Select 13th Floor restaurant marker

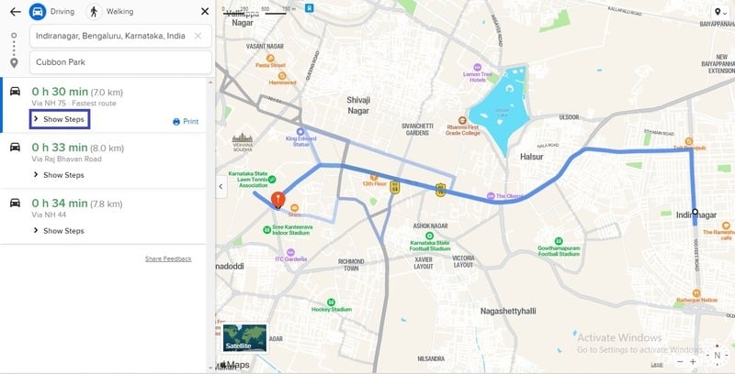point(374,177)
